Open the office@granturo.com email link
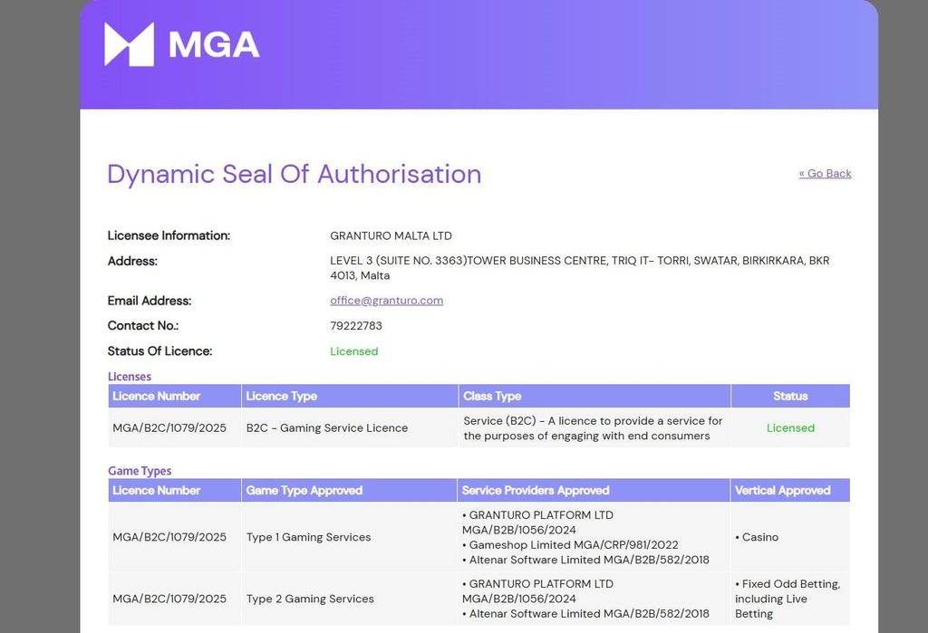 click(x=386, y=301)
